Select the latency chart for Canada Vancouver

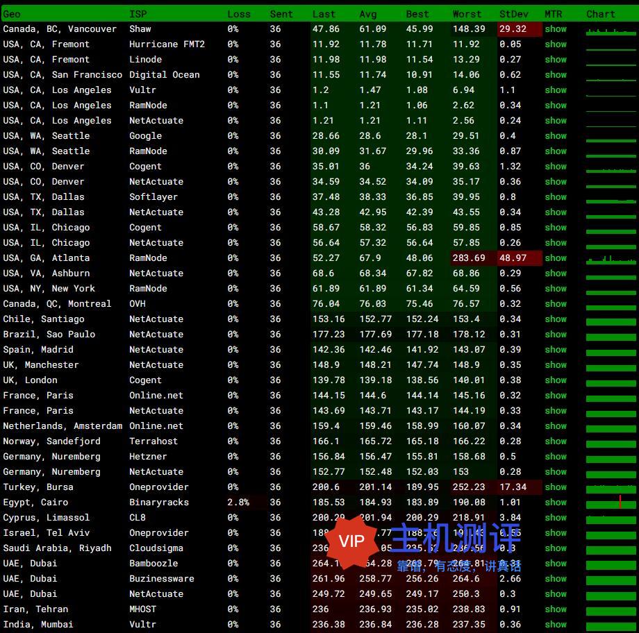click(611, 31)
